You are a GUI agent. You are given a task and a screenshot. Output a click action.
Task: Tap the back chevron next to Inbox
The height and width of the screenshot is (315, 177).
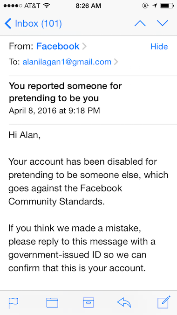8,23
